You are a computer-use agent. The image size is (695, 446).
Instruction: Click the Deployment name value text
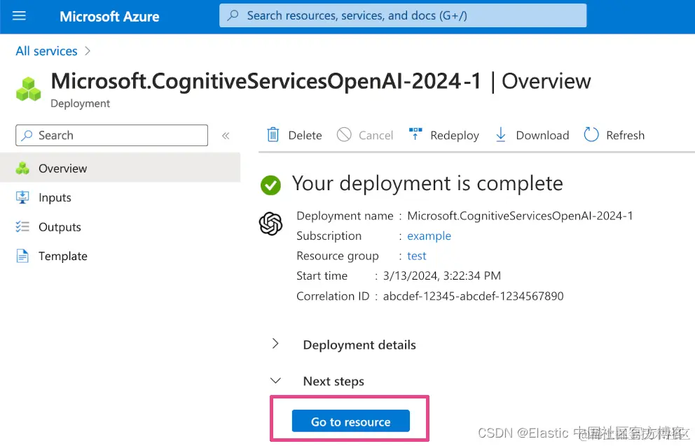520,216
